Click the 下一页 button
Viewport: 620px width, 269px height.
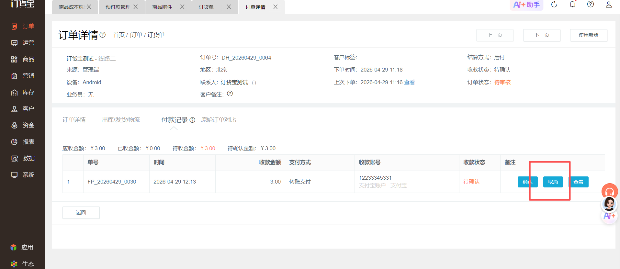542,35
